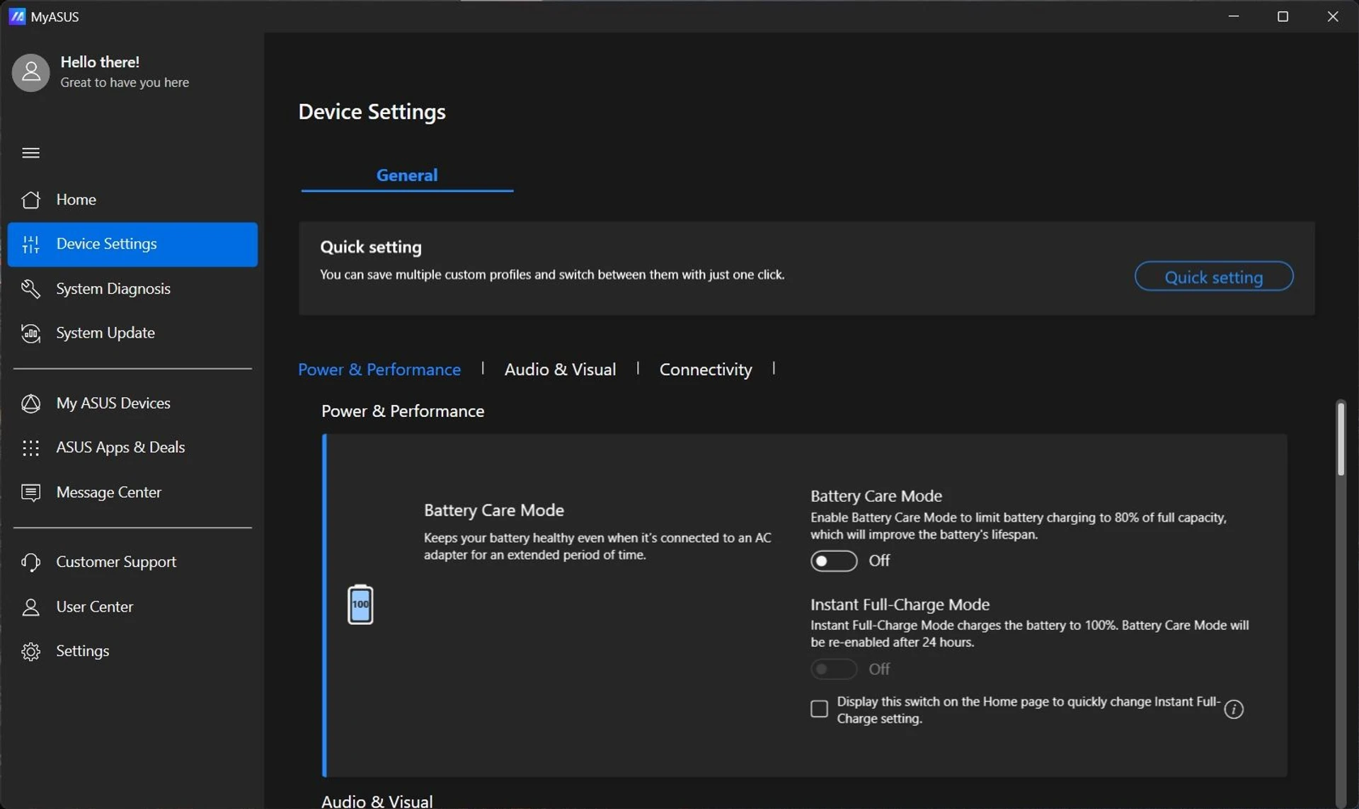Minimize the MyASUS window
Image resolution: width=1359 pixels, height=809 pixels.
click(x=1234, y=16)
